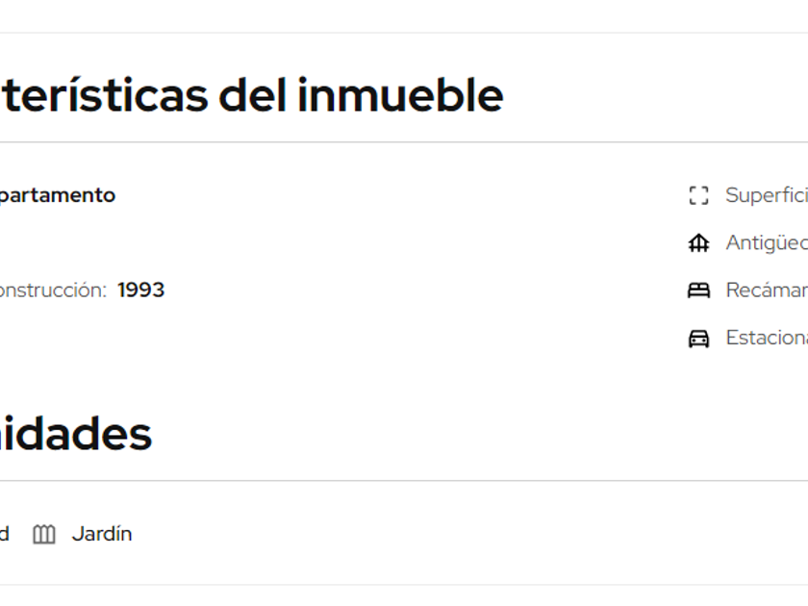Select the Antigüedad label text
The image size is (808, 606).
(x=766, y=243)
